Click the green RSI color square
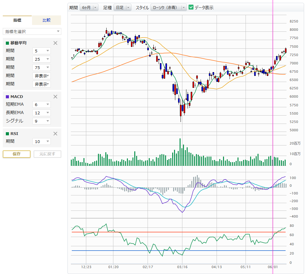Viewport: 305px width, 274px height. (x=7, y=134)
